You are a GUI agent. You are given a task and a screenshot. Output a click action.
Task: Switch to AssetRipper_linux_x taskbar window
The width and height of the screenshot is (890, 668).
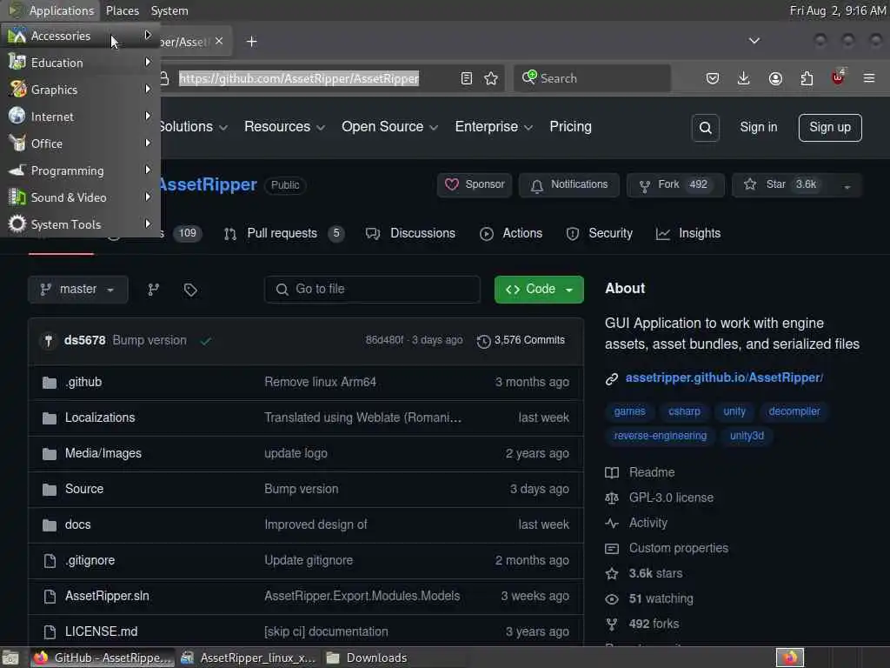(248, 658)
